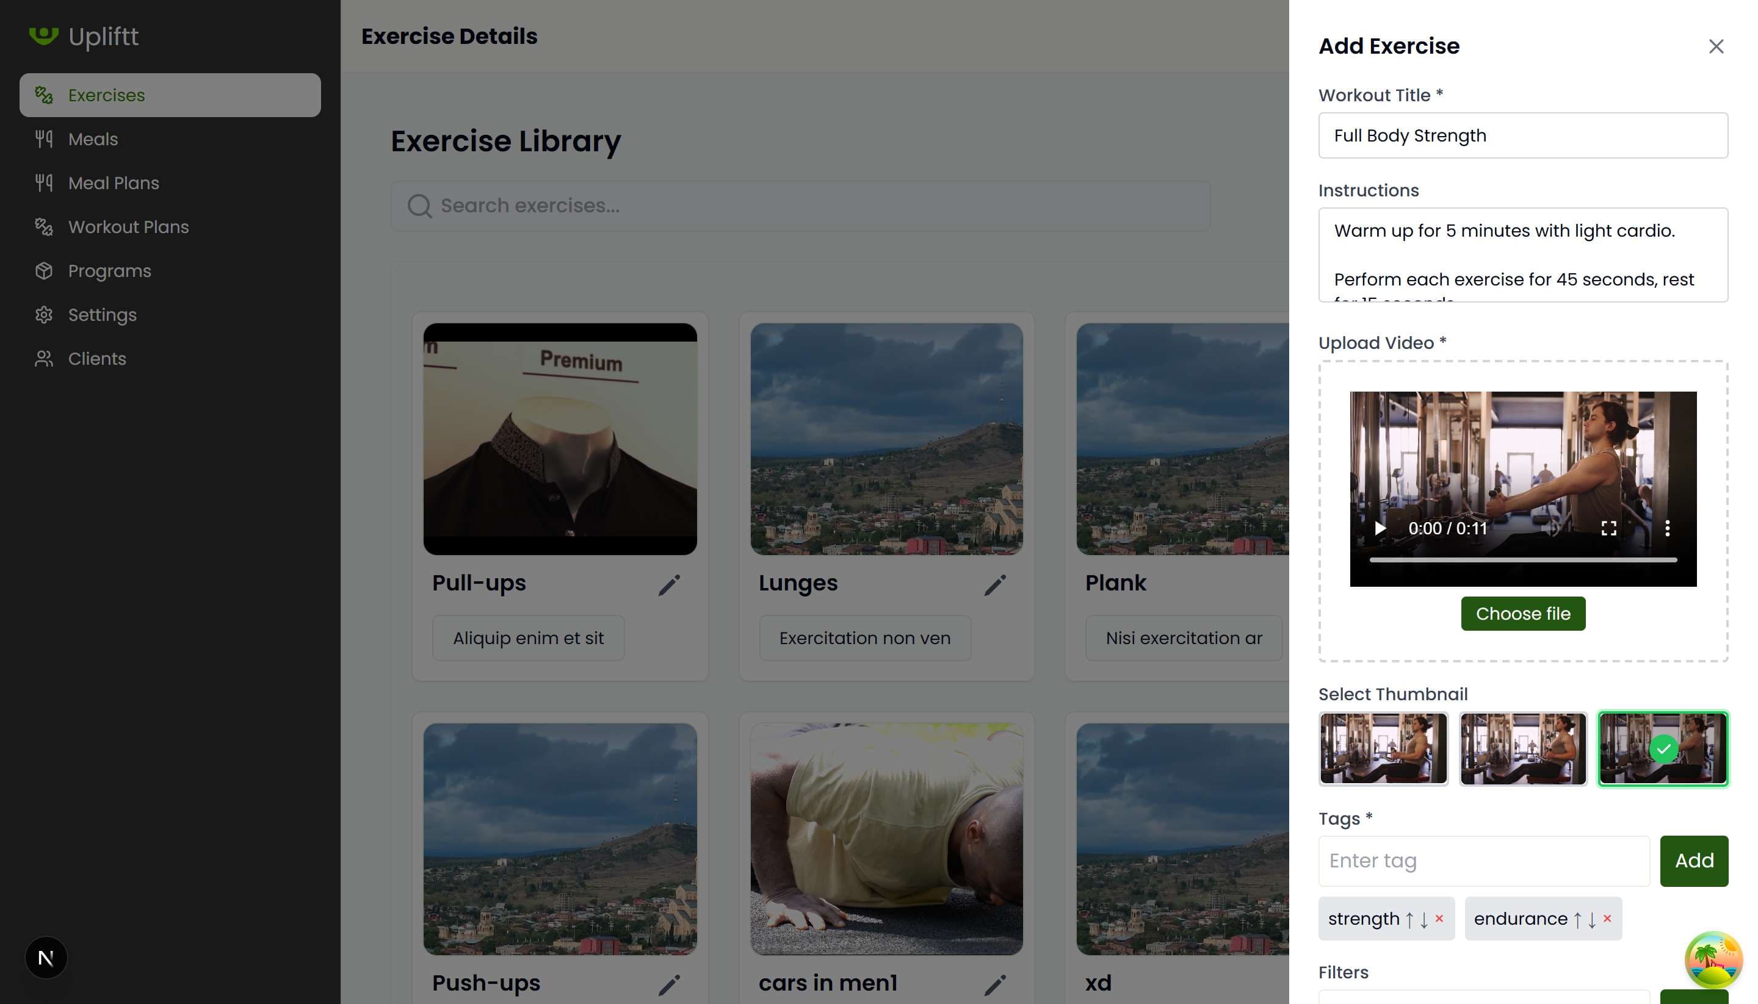Remove the strength tag with red x
The height and width of the screenshot is (1004, 1758).
(x=1439, y=918)
